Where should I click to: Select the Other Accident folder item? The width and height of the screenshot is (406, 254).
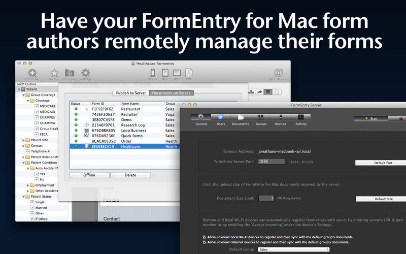tap(47, 191)
